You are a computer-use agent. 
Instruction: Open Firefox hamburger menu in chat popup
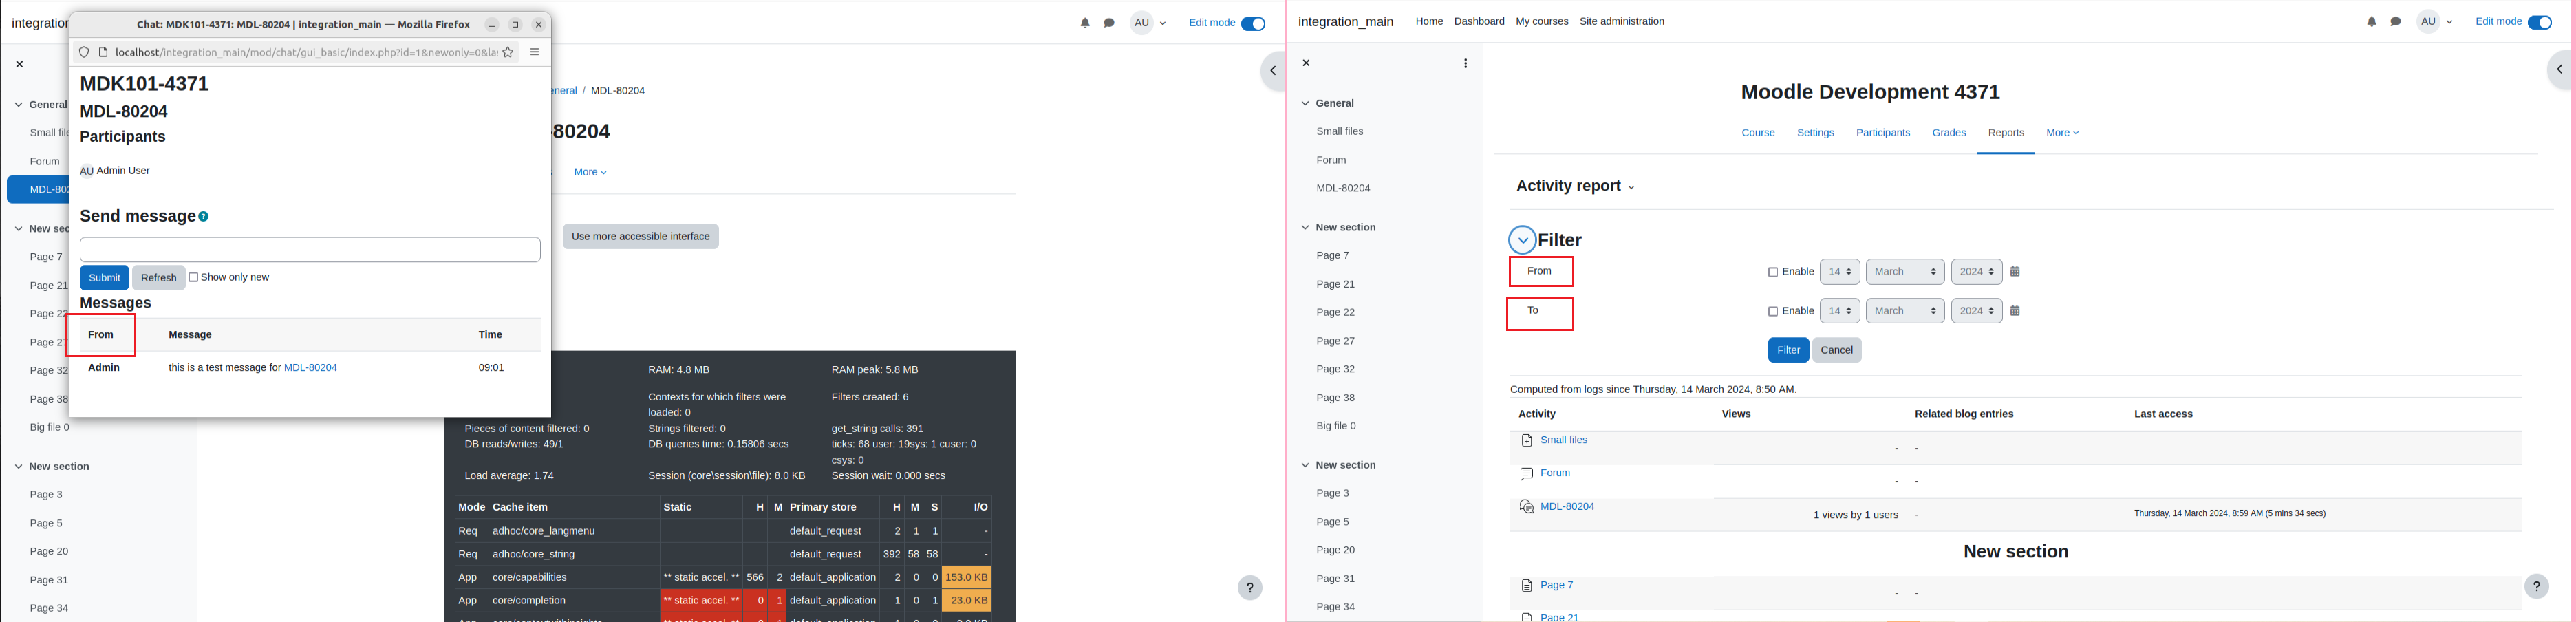tap(535, 52)
